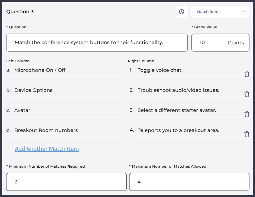The image size is (255, 197).
Task: Click the clock timer icon
Action: (x=182, y=12)
